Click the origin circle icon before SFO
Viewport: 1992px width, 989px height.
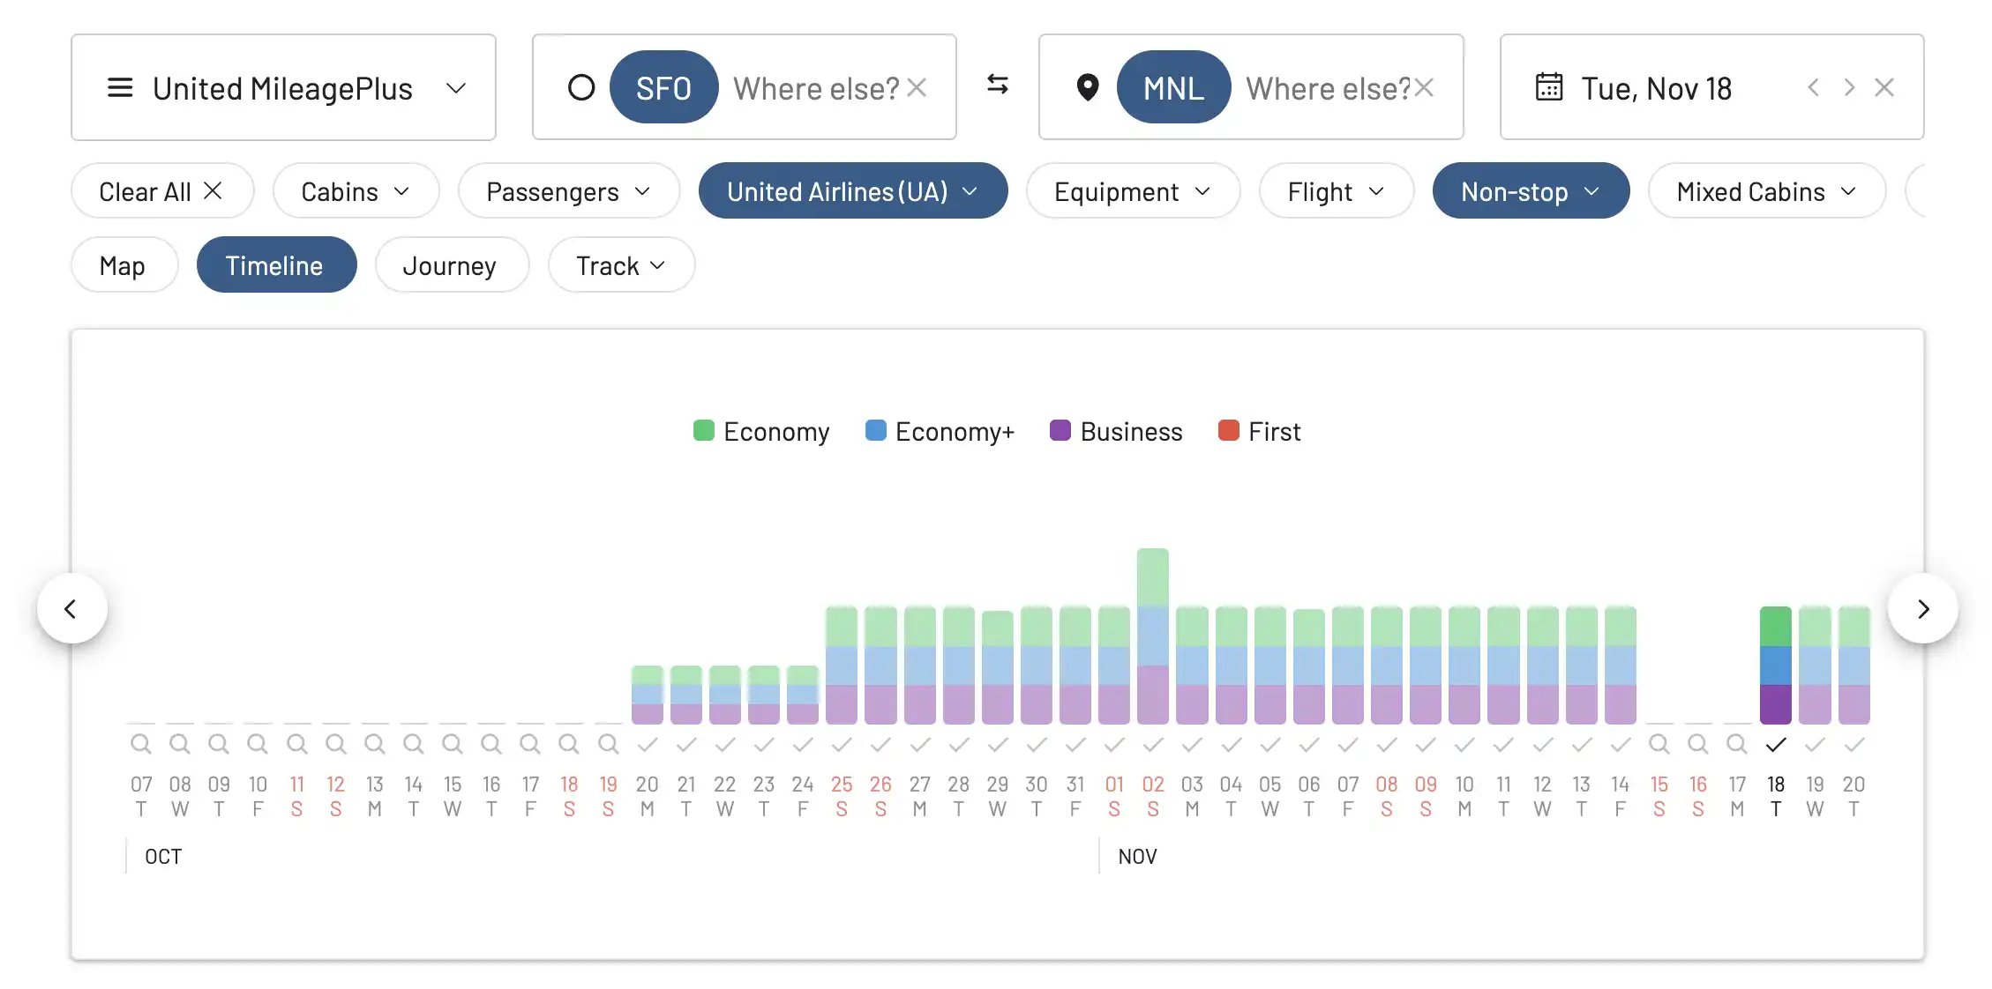[581, 87]
